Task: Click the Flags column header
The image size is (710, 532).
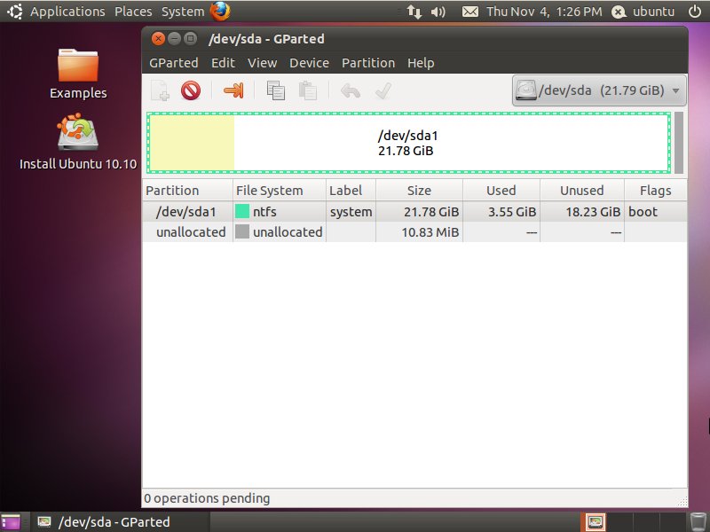Action: pos(655,191)
